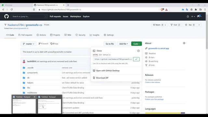Viewport: 208px width, 117px height.
Task: View 1 branch link
Action: tap(44, 44)
